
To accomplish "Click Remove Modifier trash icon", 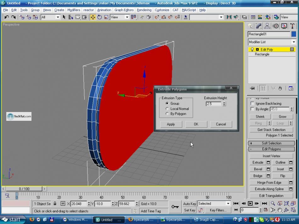I will 280,88.
